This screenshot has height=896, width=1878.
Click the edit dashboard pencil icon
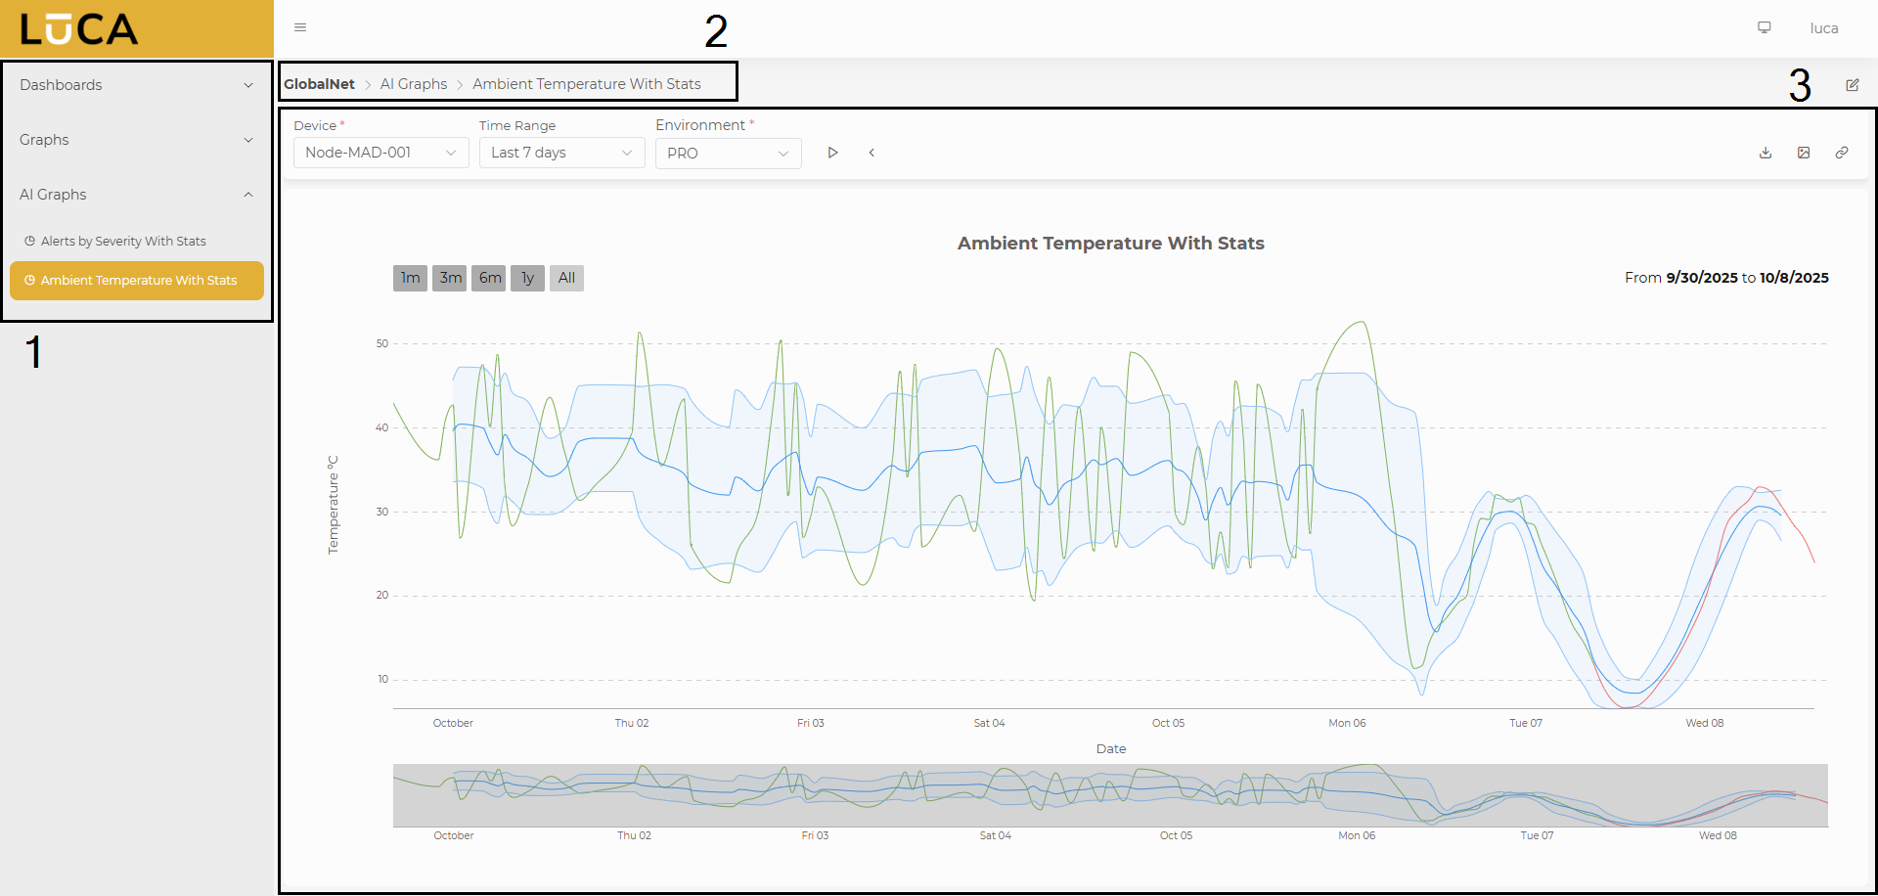pos(1852,85)
